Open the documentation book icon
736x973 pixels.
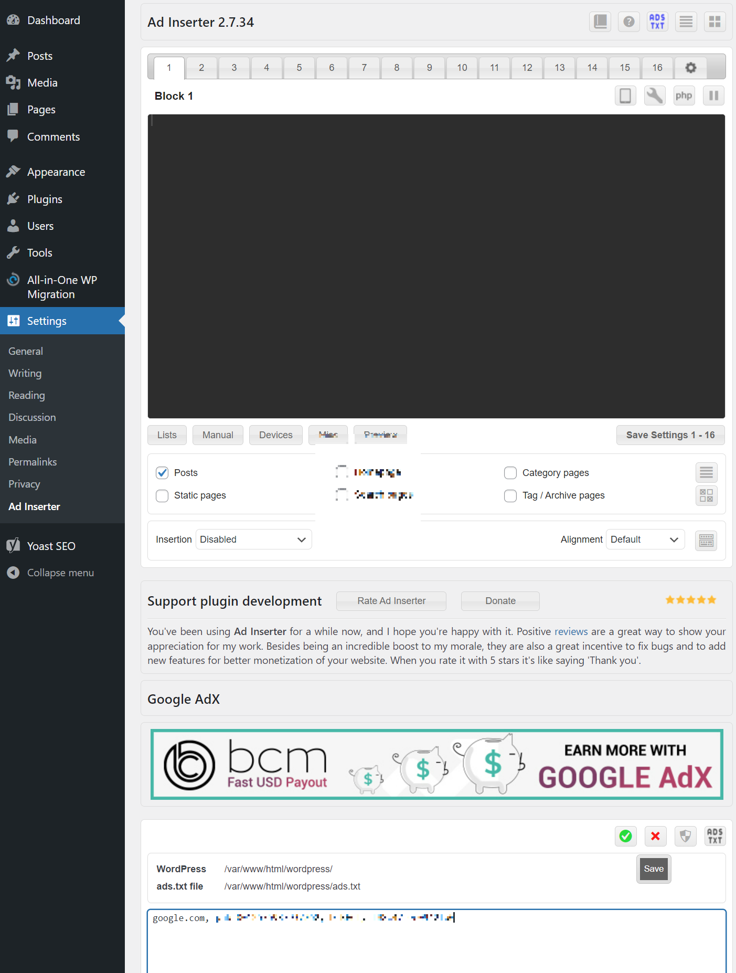[600, 22]
